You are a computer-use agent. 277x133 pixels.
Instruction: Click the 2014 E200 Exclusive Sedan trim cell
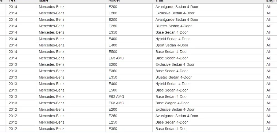pyautogui.click(x=175, y=13)
